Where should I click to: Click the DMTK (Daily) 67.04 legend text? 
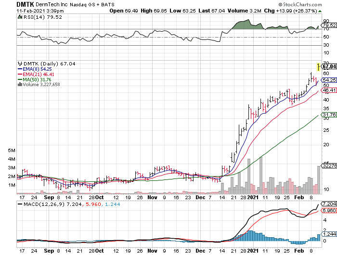[x=50, y=64]
